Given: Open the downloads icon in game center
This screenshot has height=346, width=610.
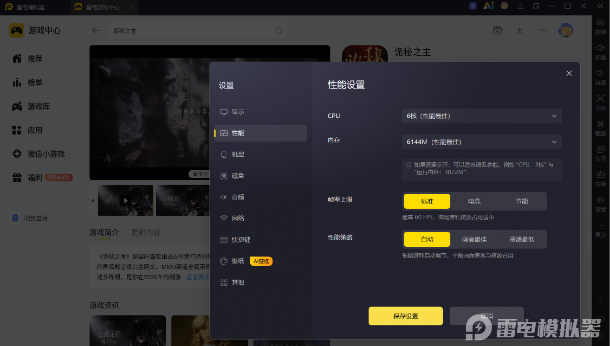Looking at the screenshot, I should pos(520,30).
